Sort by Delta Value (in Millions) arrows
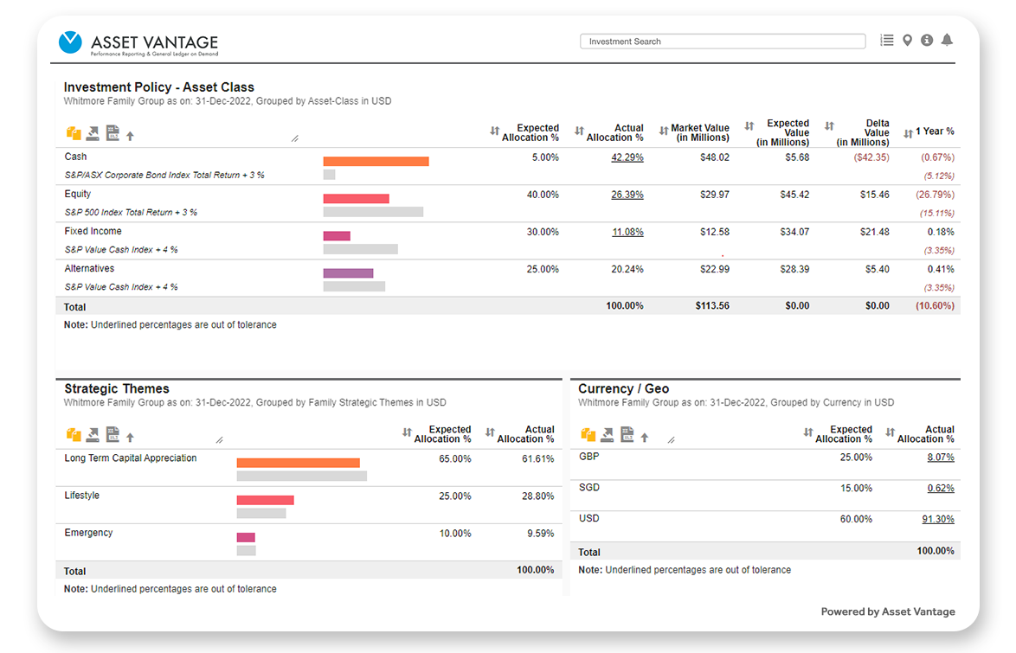 point(829,126)
